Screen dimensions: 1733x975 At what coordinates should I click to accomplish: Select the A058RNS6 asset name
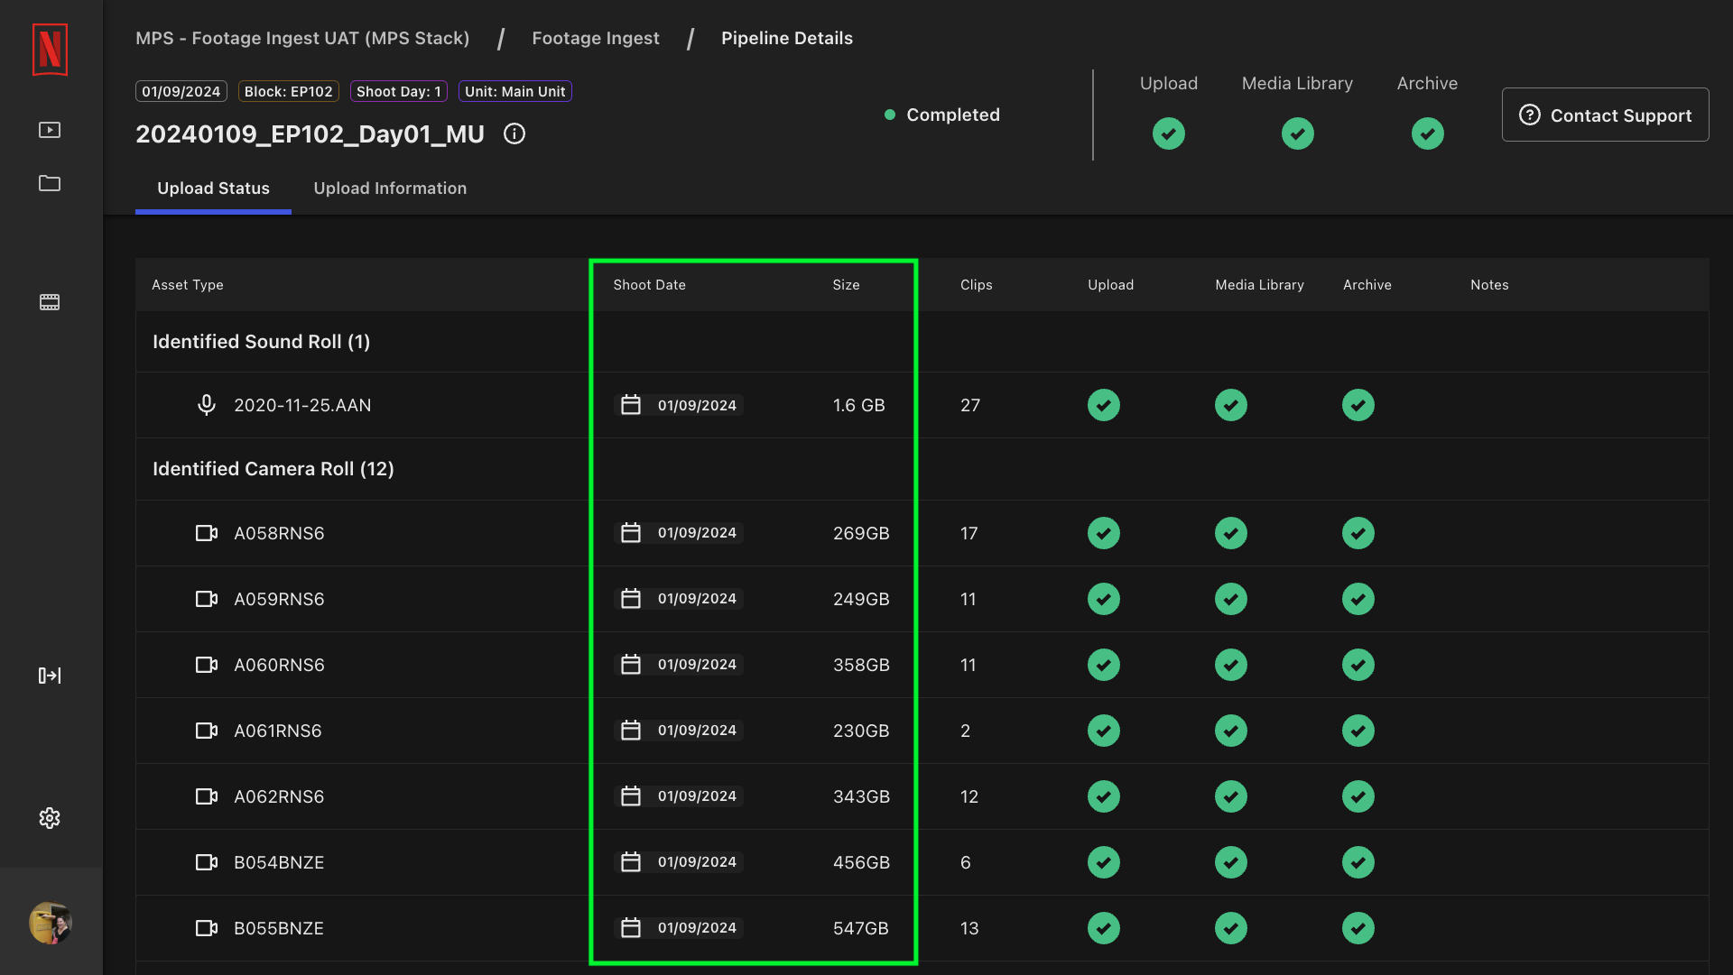click(279, 533)
